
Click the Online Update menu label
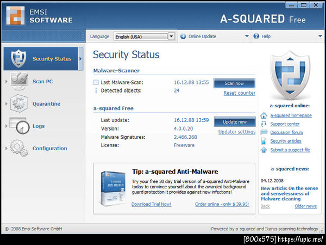(x=202, y=36)
